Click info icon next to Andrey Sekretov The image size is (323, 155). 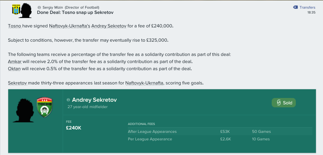[x=68, y=100]
